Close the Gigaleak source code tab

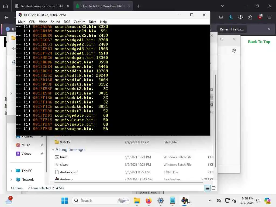pos(68,6)
